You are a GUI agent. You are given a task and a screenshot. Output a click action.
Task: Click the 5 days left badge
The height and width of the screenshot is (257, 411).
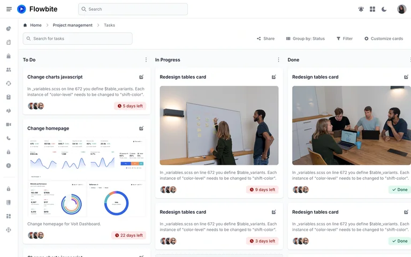[130, 106]
